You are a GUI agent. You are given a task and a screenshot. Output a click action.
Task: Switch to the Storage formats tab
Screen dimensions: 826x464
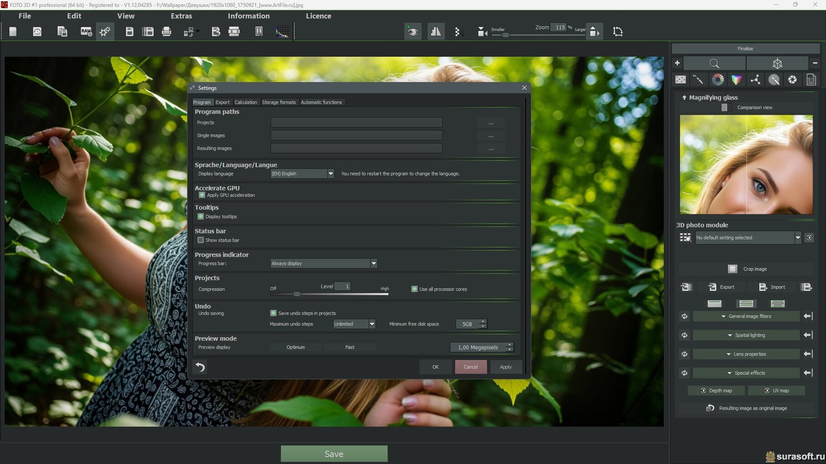pyautogui.click(x=278, y=102)
